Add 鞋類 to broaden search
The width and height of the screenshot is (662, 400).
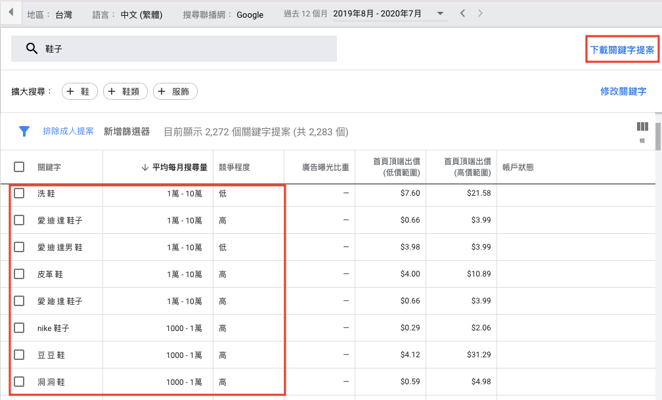(125, 92)
